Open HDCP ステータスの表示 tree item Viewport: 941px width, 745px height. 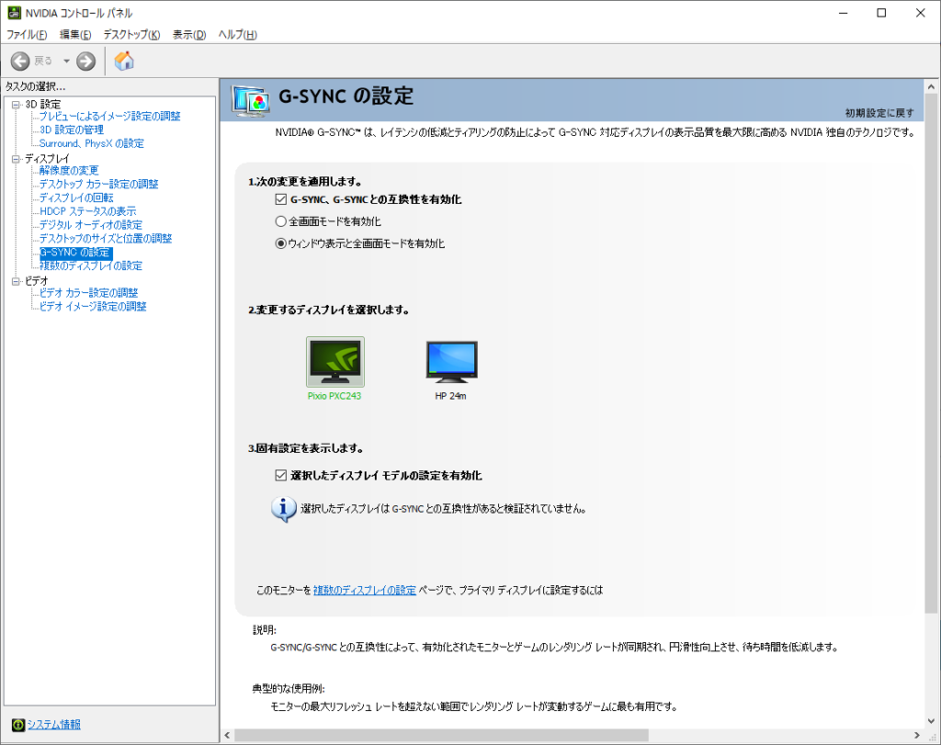point(87,211)
